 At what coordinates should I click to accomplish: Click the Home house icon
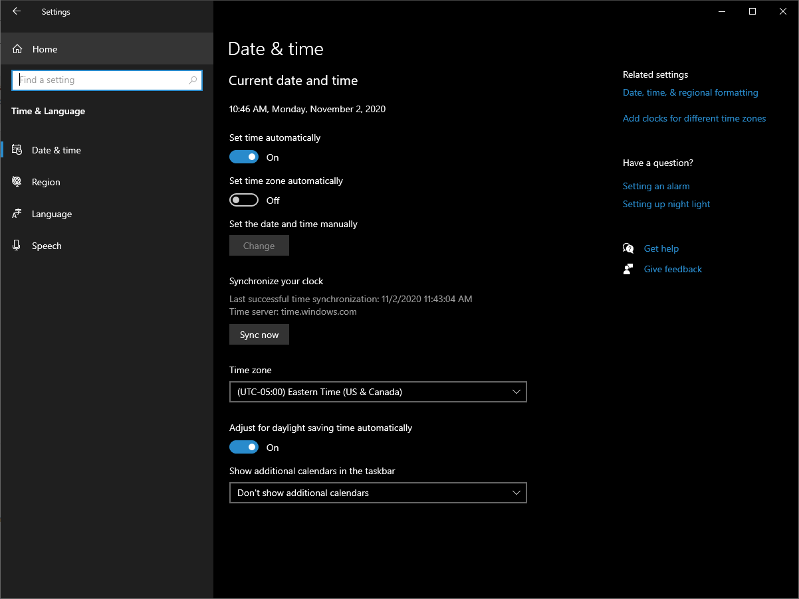[x=17, y=49]
